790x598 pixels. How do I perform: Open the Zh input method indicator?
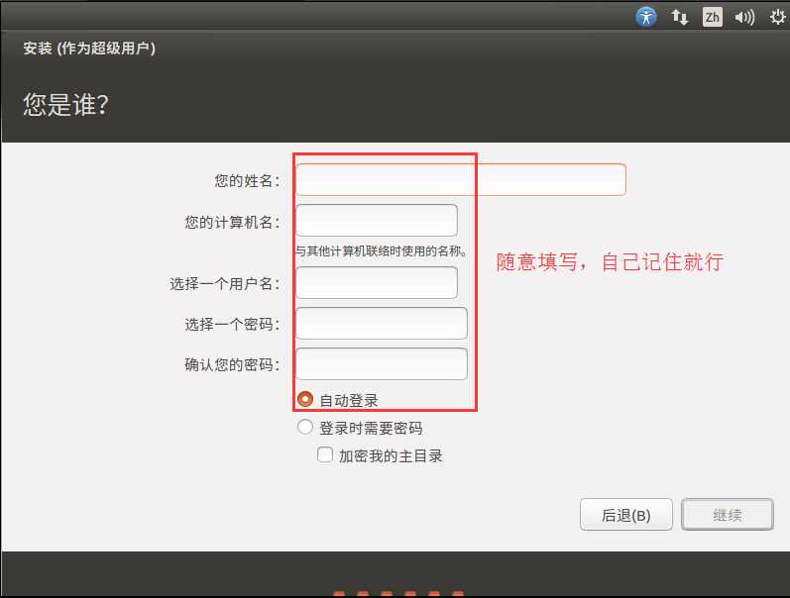pos(712,17)
